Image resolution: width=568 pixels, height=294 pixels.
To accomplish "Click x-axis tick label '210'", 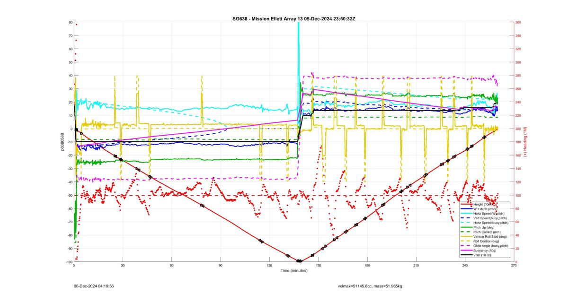I will [x=416, y=266].
